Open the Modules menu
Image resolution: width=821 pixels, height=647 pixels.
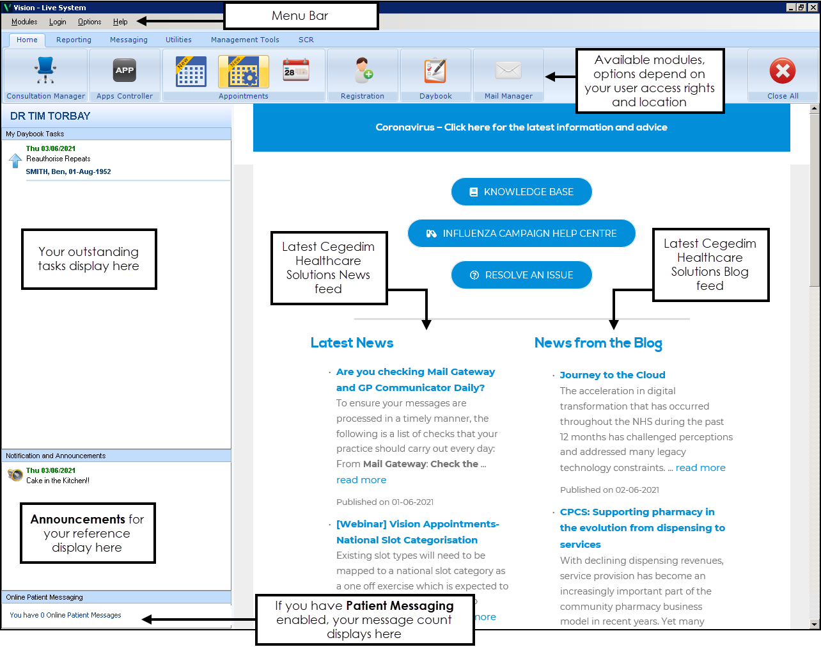tap(24, 22)
